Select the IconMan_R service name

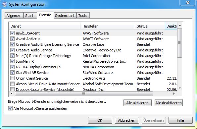point(25,61)
